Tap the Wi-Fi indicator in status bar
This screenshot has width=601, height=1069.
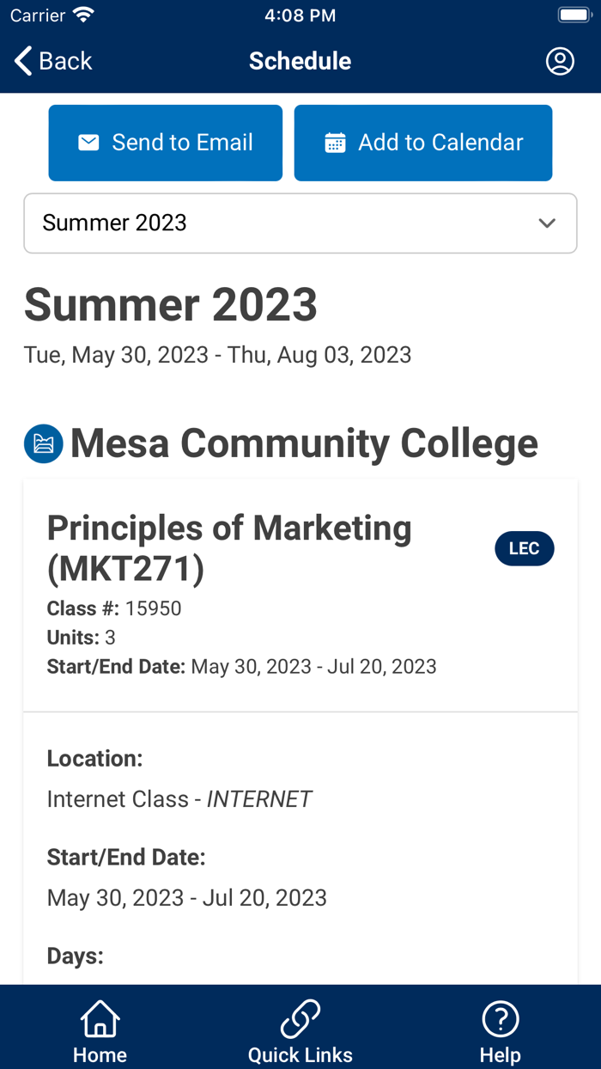[82, 14]
